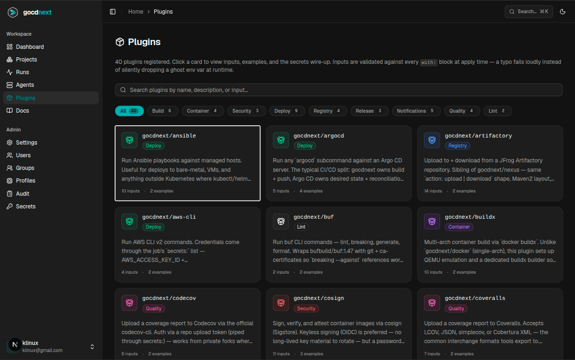Click the Quality badge on gocdnext/codecov
The width and height of the screenshot is (575, 360).
(154, 309)
